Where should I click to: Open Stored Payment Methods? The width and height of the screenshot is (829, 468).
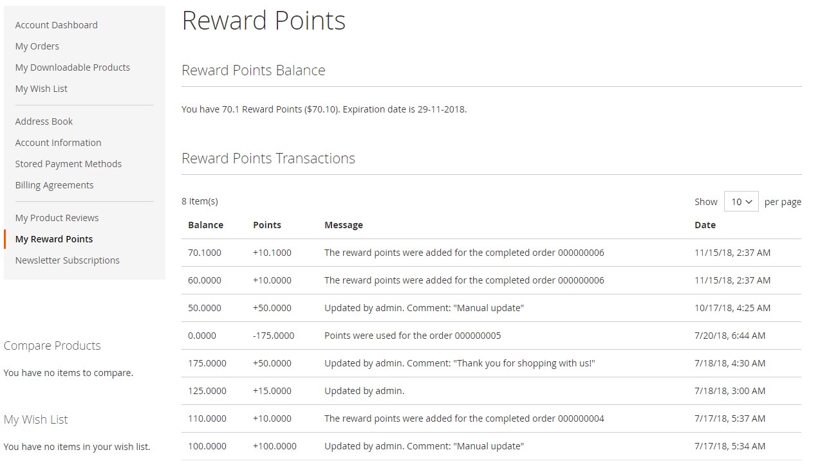click(x=68, y=164)
